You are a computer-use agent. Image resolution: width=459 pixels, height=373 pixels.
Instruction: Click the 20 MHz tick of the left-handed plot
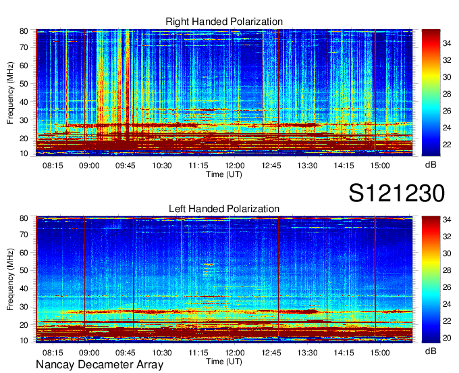(x=24, y=325)
